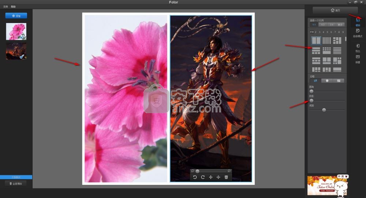Click the corner radius (圆角) slider handle

coord(311,91)
